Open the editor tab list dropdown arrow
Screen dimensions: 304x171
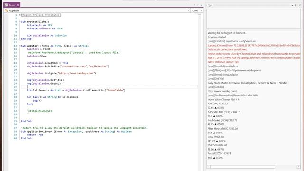tap(201, 5)
